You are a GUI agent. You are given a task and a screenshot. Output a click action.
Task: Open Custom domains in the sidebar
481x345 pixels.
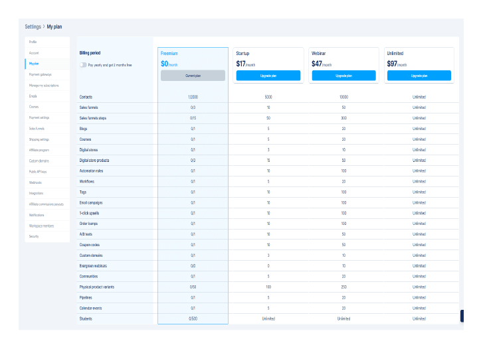pos(47,161)
